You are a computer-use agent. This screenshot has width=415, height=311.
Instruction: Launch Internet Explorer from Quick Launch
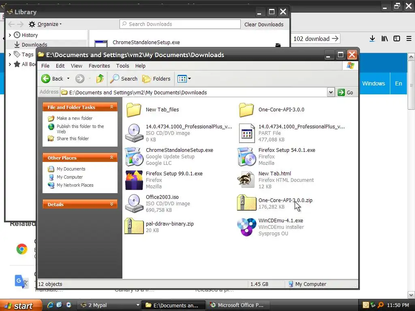pos(50,305)
